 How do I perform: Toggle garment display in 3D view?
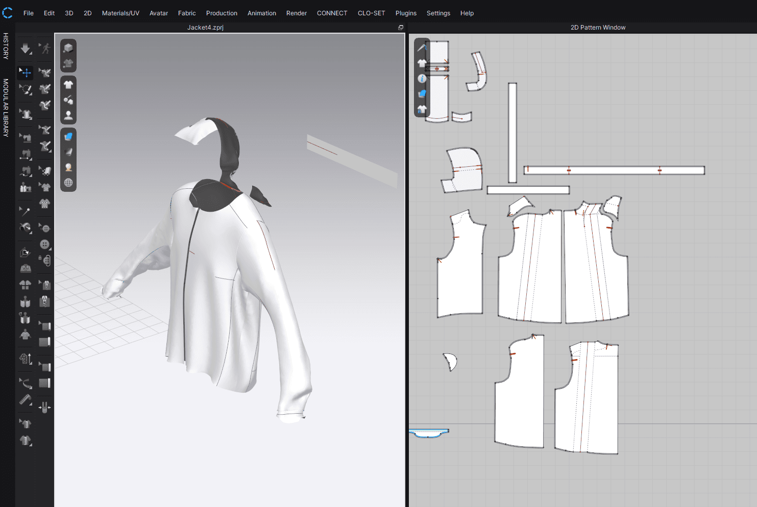click(68, 85)
